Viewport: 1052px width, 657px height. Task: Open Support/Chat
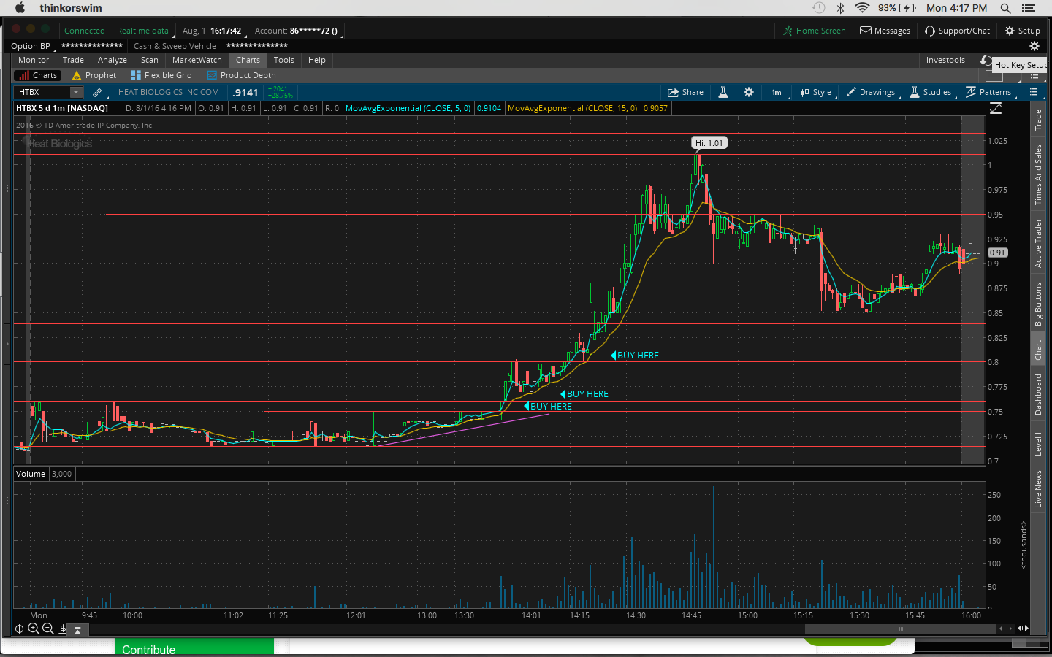coord(957,31)
